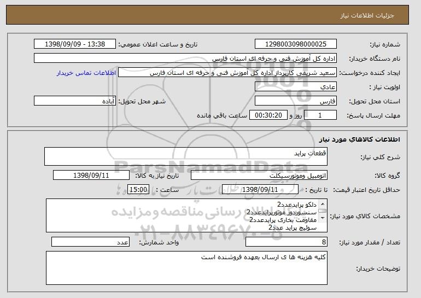This screenshot has width=421, height=298.
Task: Click the scrollbar thumb in the goods specifications list
Action: click(323, 211)
